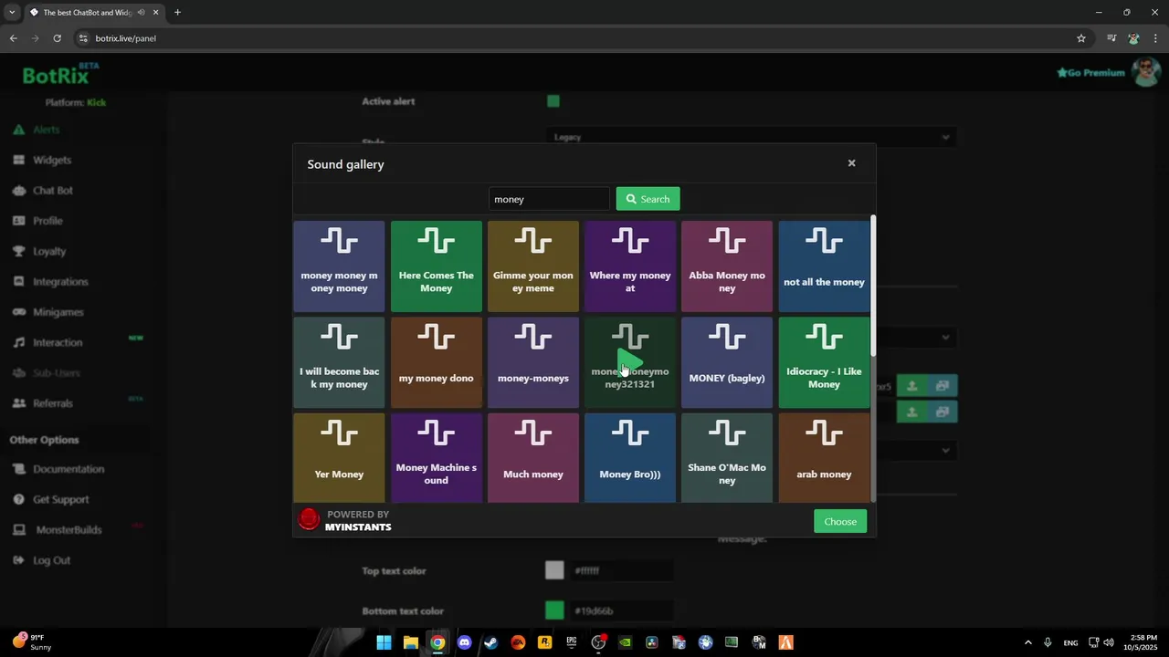This screenshot has width=1169, height=657.
Task: Choose the "Where my money at" tile
Action: 630,266
